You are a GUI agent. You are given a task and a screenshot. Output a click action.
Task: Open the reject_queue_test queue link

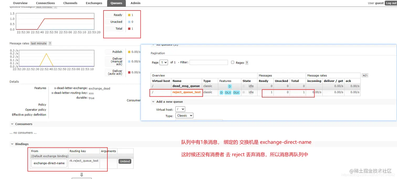point(187,92)
